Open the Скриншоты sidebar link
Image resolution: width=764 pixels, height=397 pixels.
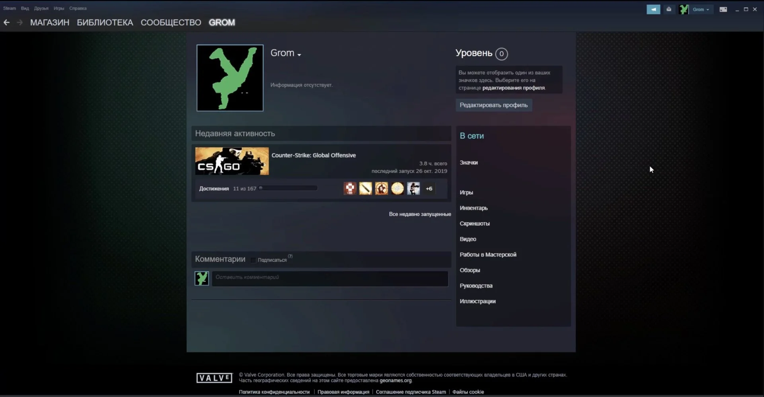click(475, 223)
